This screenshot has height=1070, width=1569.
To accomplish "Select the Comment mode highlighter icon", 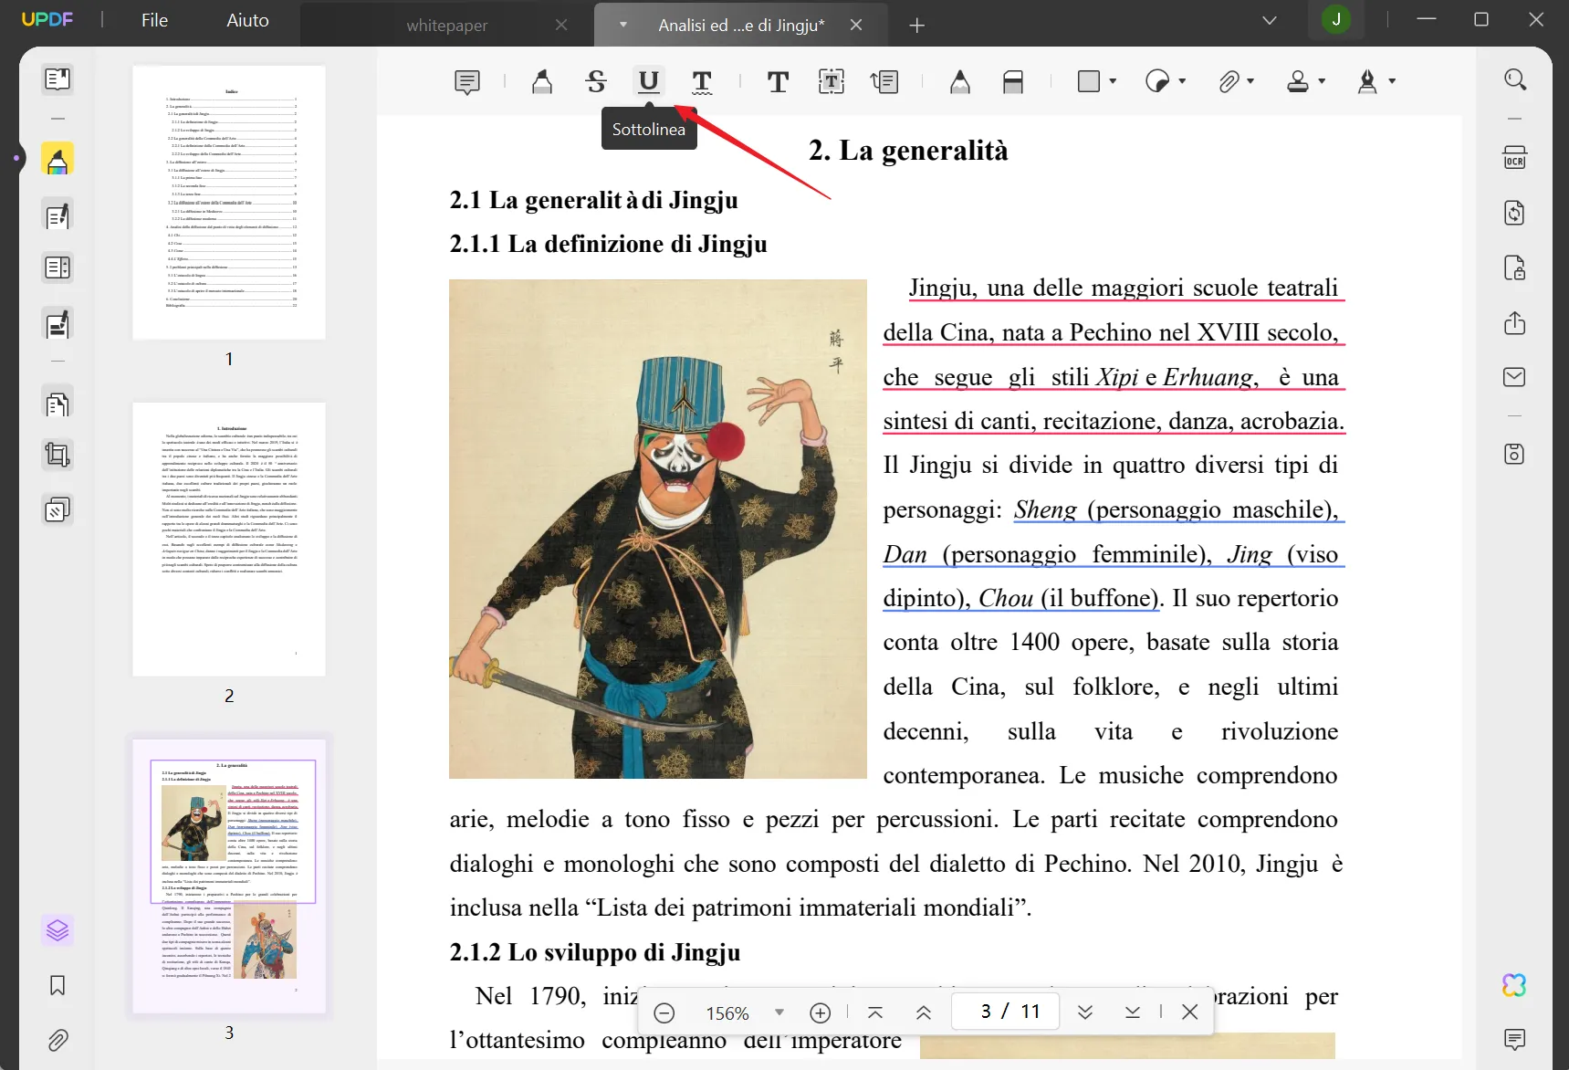I will pyautogui.click(x=58, y=161).
